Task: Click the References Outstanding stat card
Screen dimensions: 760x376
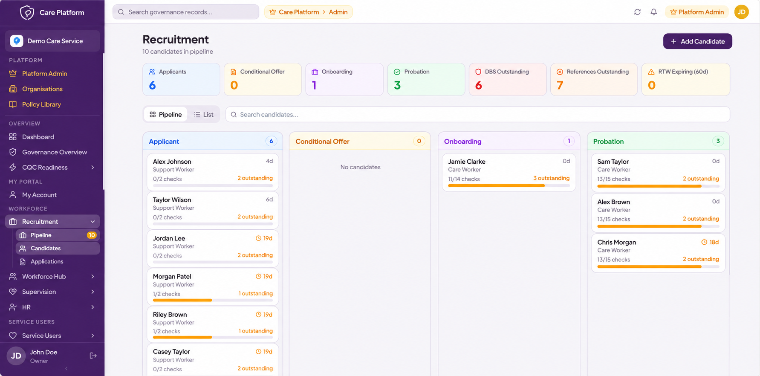Action: [594, 79]
